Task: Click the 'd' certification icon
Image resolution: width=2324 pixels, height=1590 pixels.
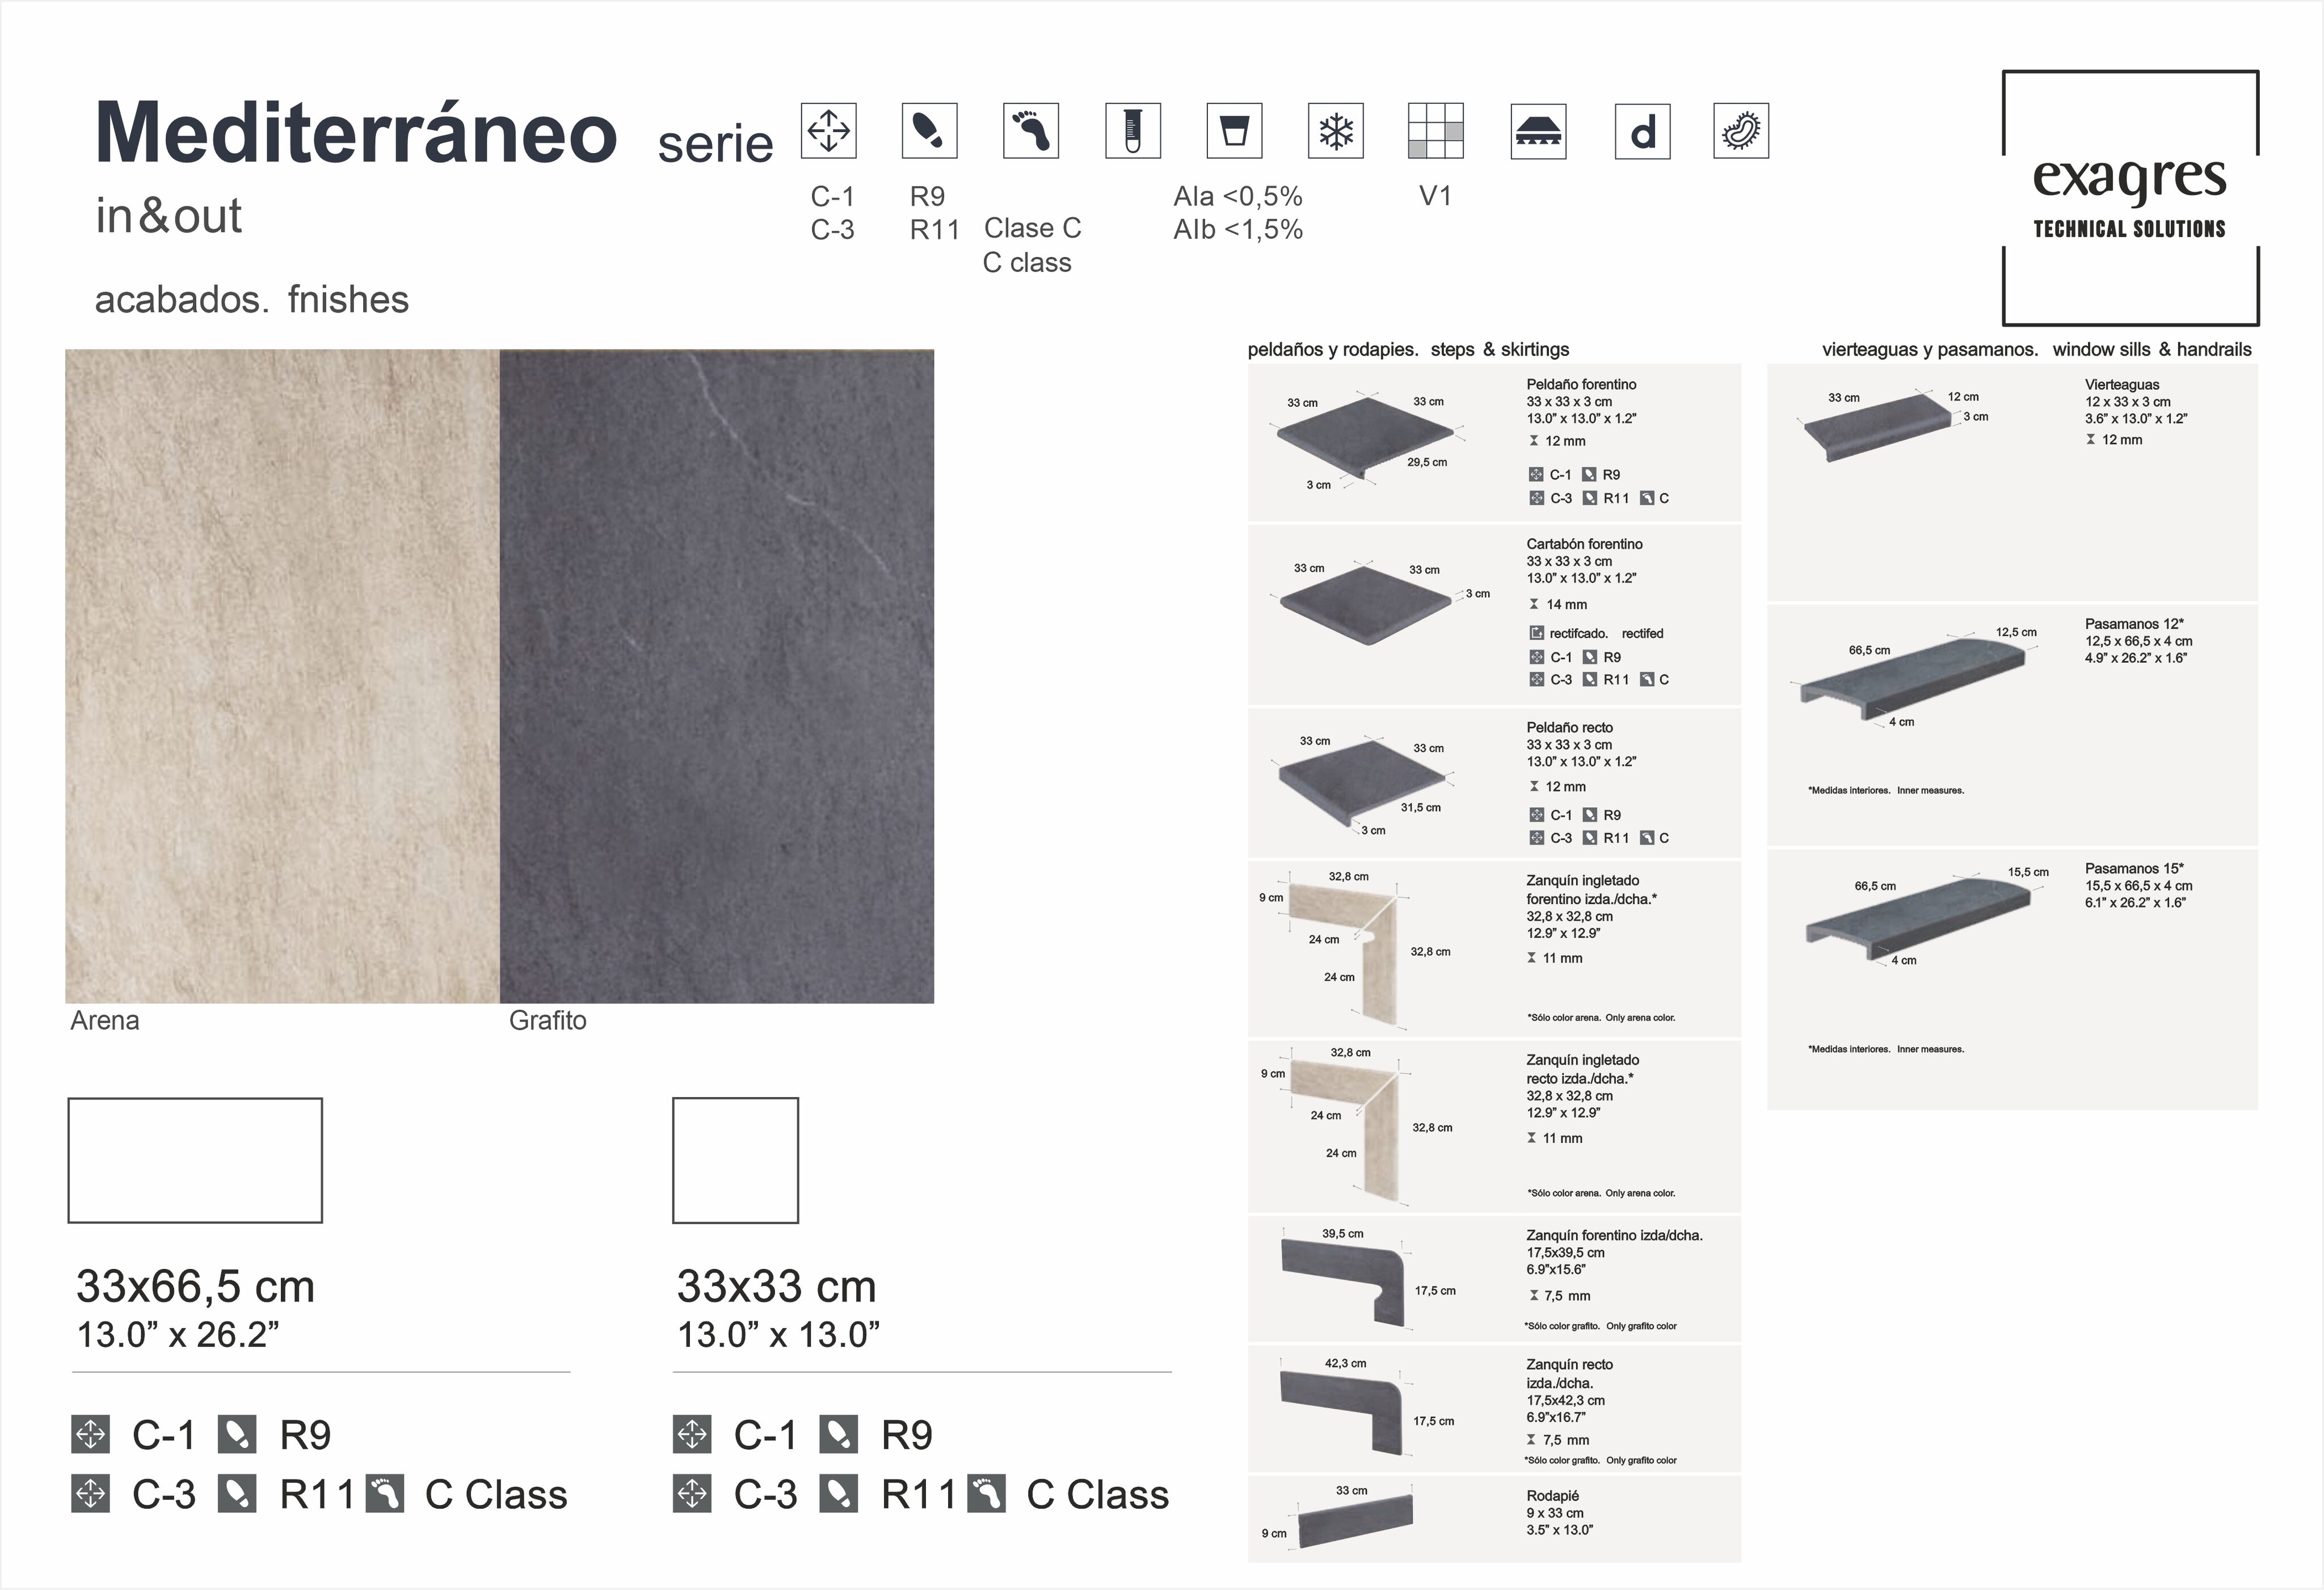Action: click(x=1643, y=130)
